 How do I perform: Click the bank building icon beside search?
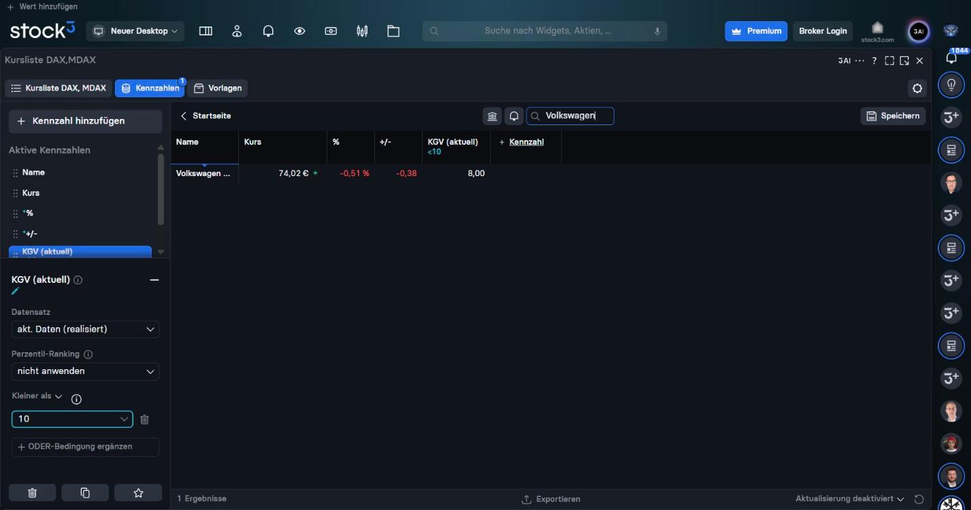click(492, 116)
